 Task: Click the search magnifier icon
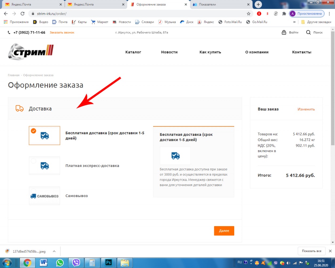click(309, 32)
